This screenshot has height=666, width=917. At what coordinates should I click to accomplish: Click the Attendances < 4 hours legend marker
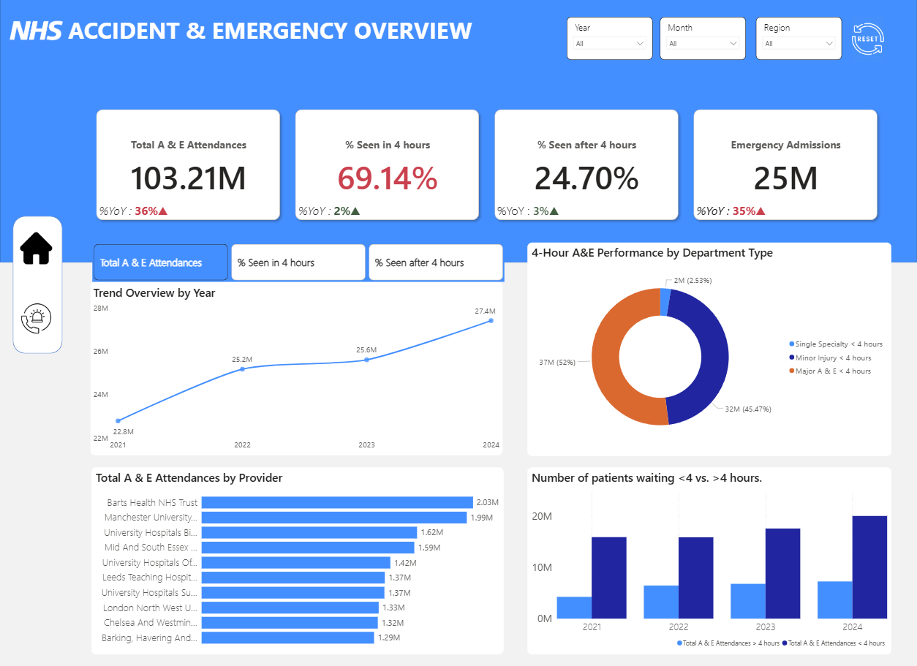[x=785, y=643]
